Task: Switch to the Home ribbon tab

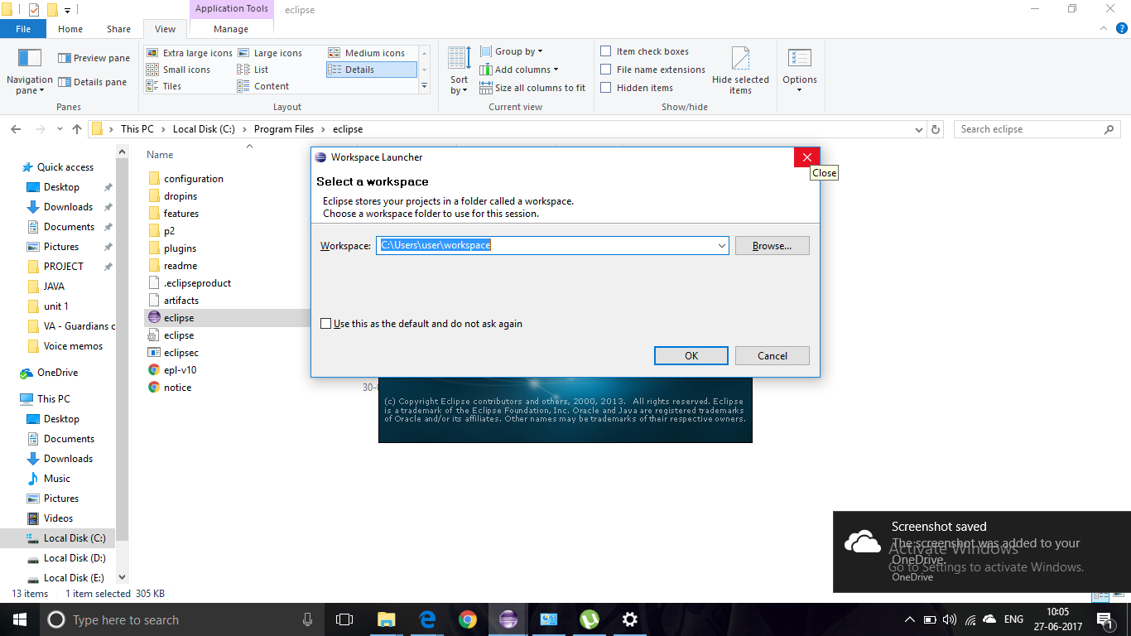Action: [x=70, y=29]
